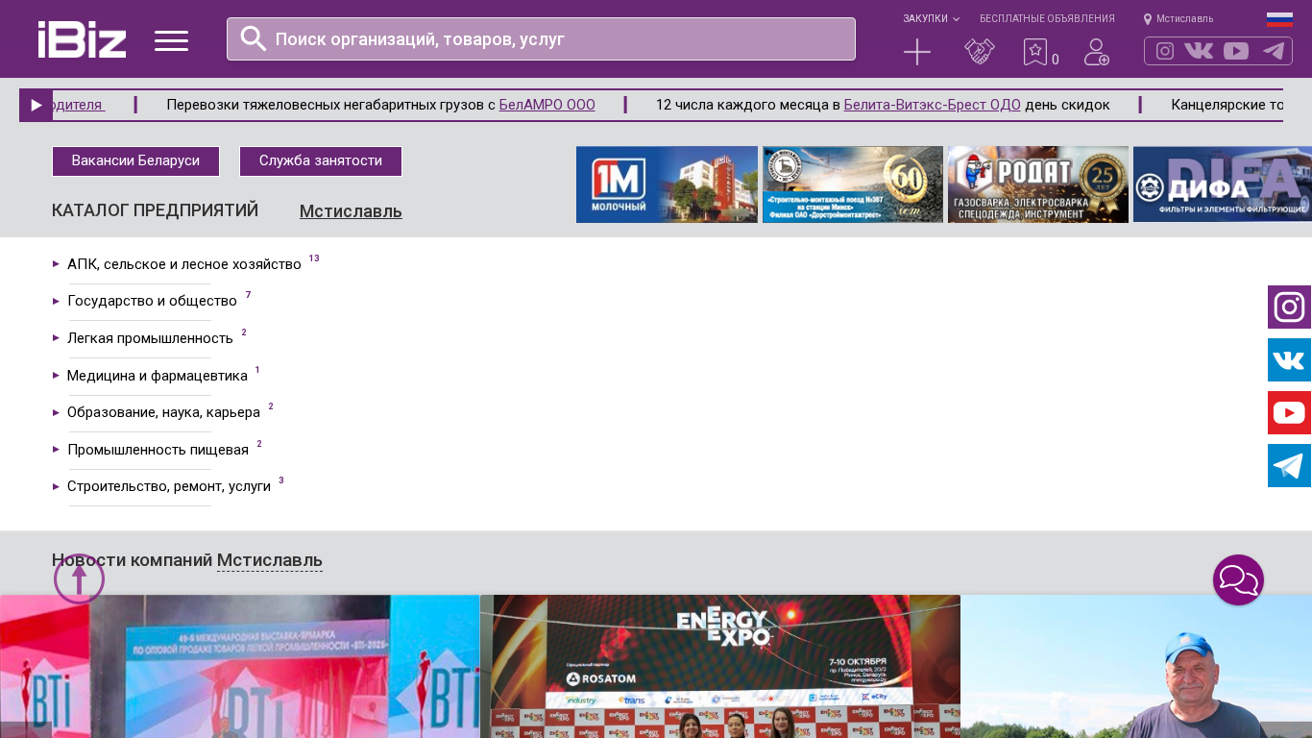The width and height of the screenshot is (1312, 738).
Task: Open the РОДАТ banner
Action: coord(1038,184)
